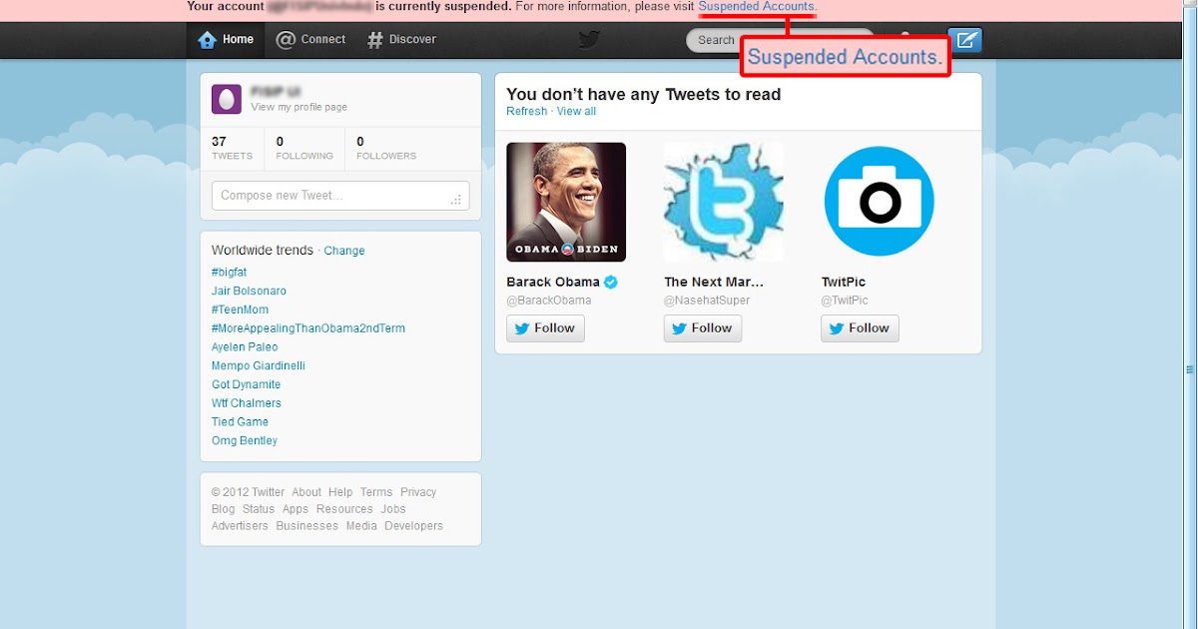
Task: Open the TwitPic name link
Action: click(x=845, y=282)
